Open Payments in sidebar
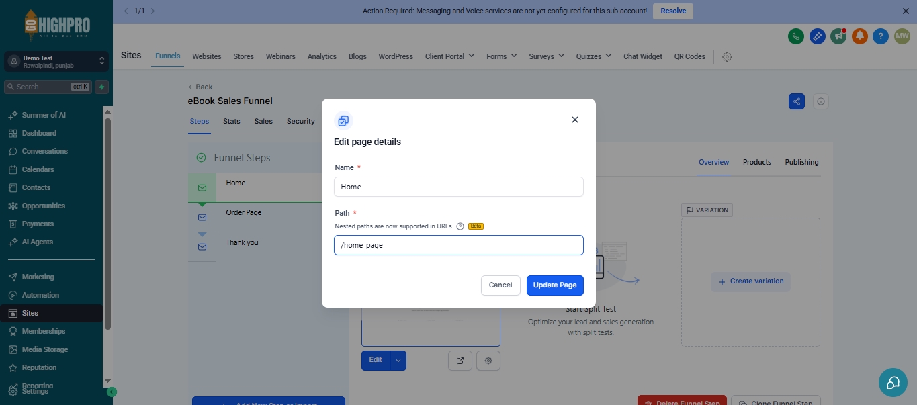 tap(38, 224)
